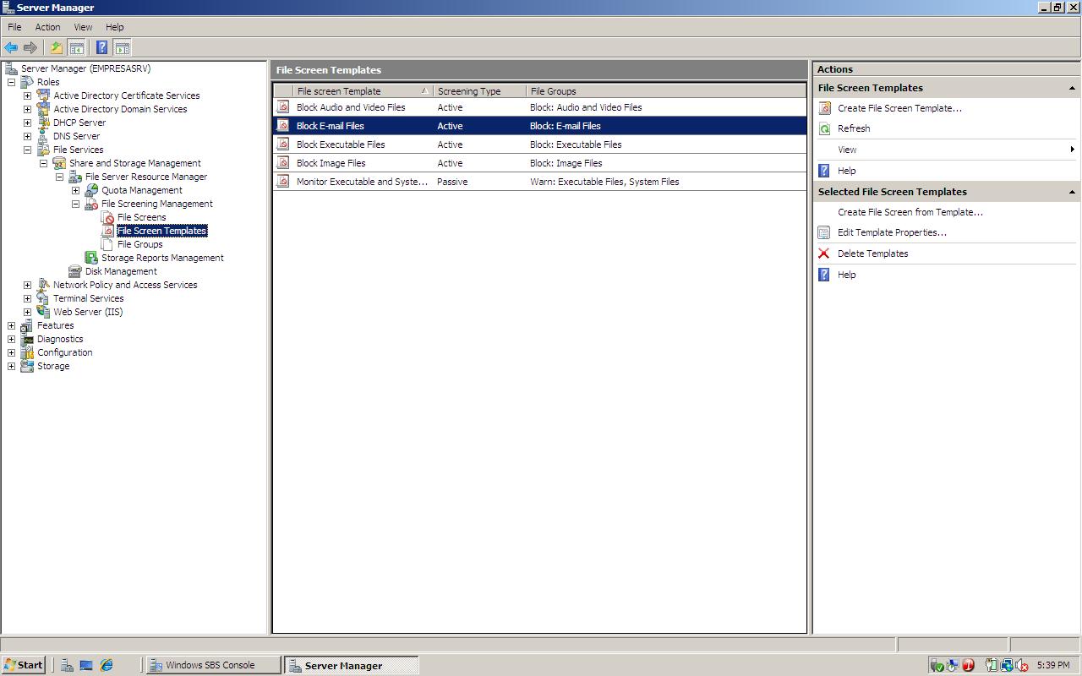Collapse the Share and Storage Management node
This screenshot has width=1082, height=676.
(x=43, y=163)
